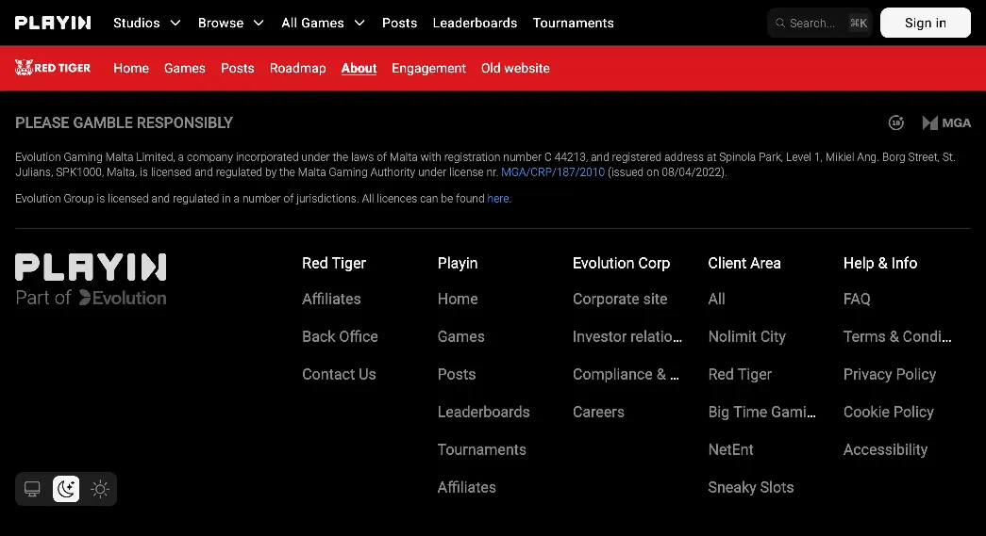The height and width of the screenshot is (536, 986).
Task: Click the Help & Info column heading
Action: click(879, 263)
